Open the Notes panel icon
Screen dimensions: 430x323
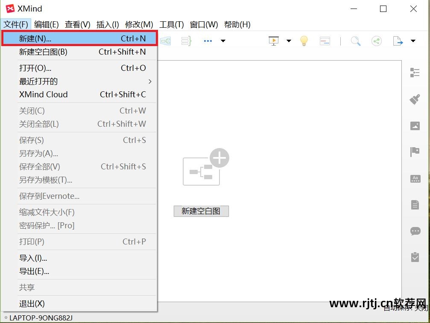(x=415, y=204)
